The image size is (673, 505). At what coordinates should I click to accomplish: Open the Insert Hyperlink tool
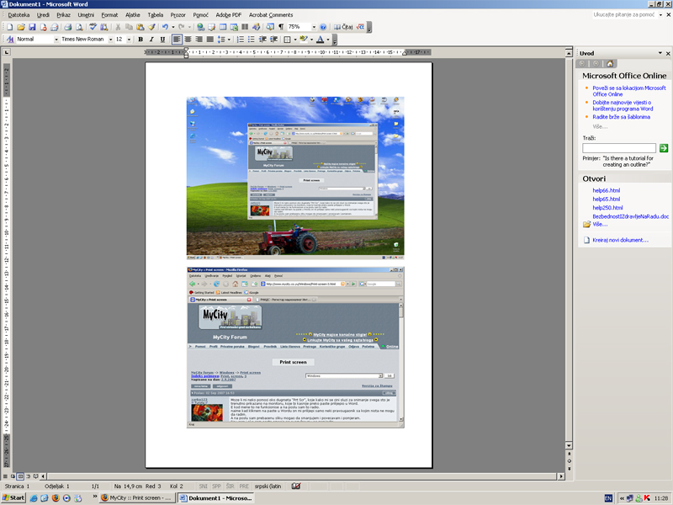pos(200,27)
